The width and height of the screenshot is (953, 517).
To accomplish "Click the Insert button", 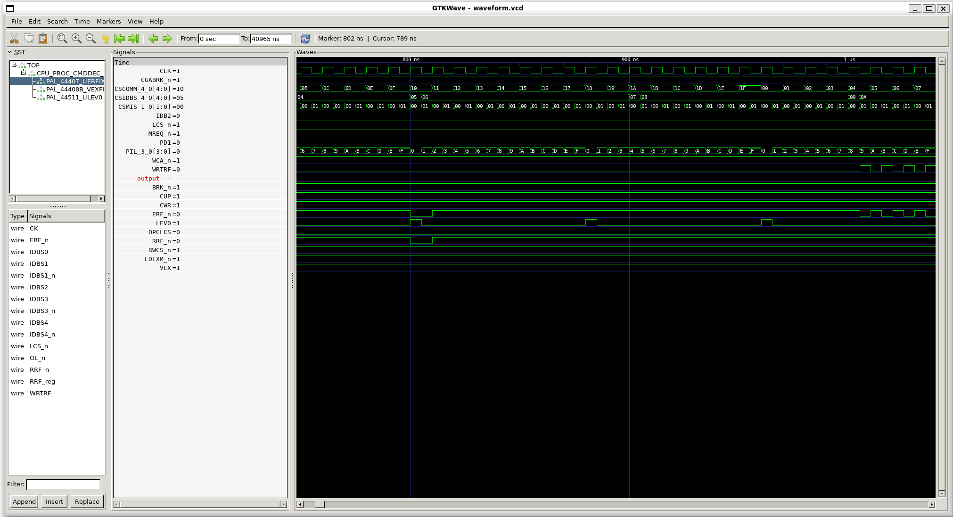I will pos(54,501).
